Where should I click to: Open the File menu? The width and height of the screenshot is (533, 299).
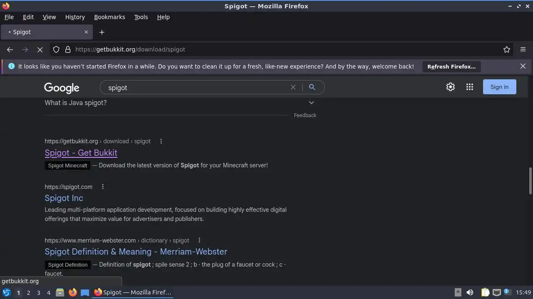[9, 17]
